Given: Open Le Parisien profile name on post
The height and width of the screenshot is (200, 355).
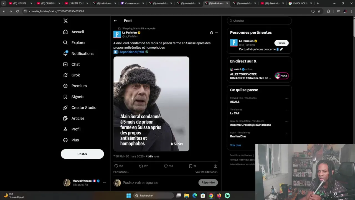Looking at the screenshot, I should 130,32.
